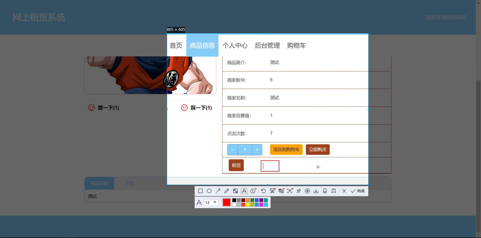
Task: Open the 个人中心 nav tab
Action: tap(235, 46)
